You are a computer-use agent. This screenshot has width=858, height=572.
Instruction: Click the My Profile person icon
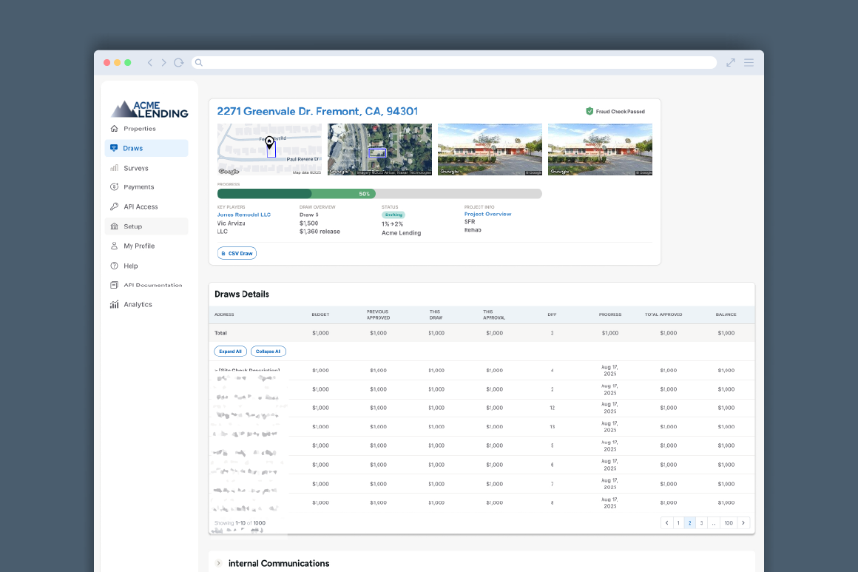click(115, 246)
